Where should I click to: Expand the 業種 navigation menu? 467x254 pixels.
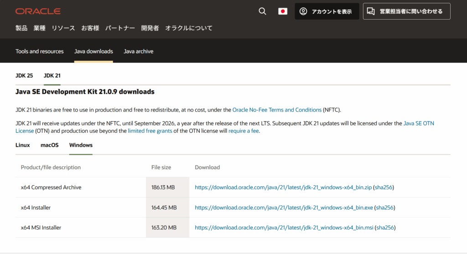40,28
